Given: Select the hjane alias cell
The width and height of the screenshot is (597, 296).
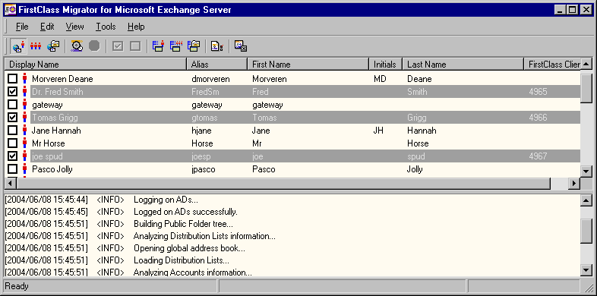Looking at the screenshot, I should tap(201, 131).
